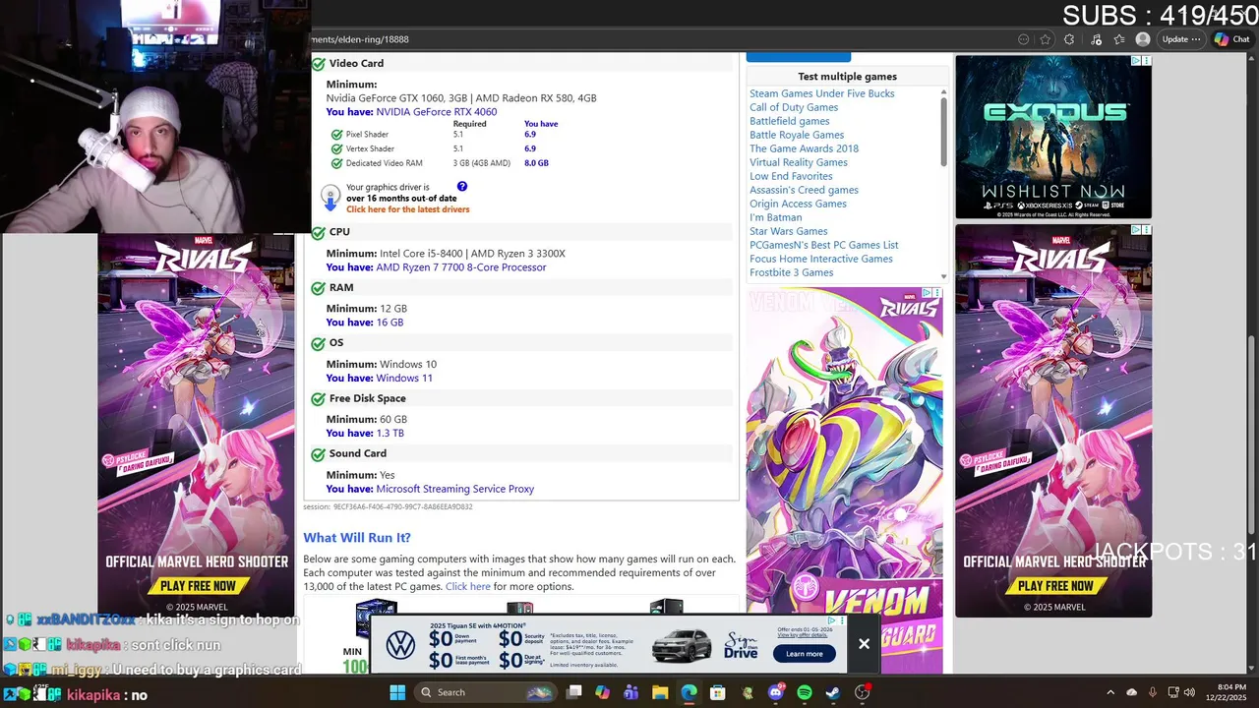Viewport: 1259px width, 708px height.
Task: Open File Explorer from taskbar
Action: tap(660, 692)
